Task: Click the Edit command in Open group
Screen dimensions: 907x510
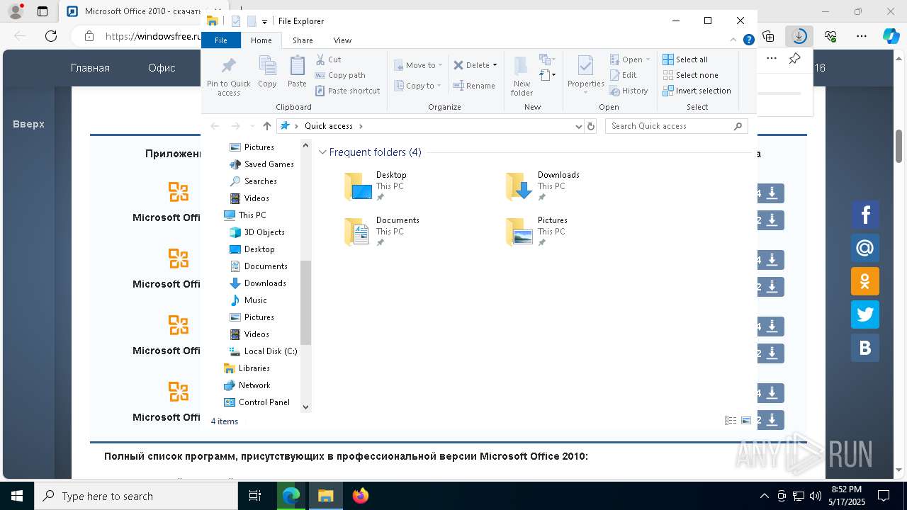Action: tap(623, 75)
